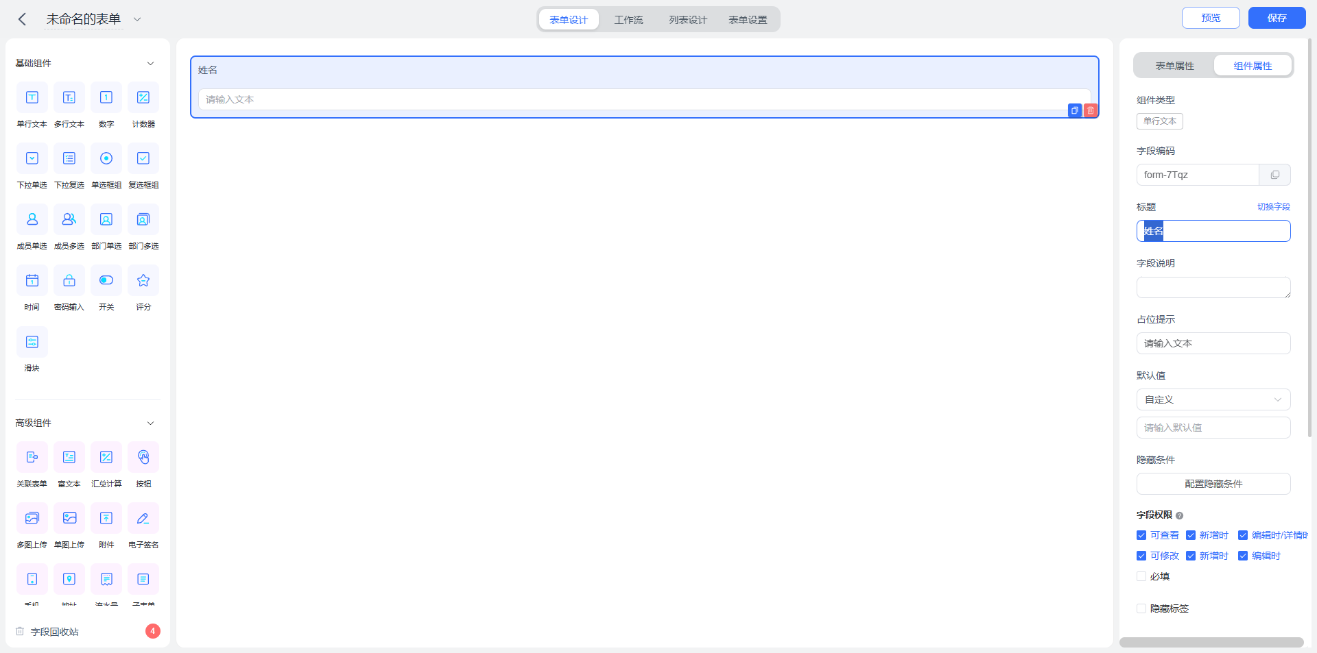Viewport: 1317px width, 653px height.
Task: Open the 表单属性 tab
Action: [x=1174, y=66]
